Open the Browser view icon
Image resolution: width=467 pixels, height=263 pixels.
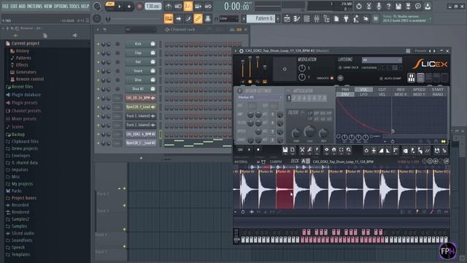[x=326, y=19]
